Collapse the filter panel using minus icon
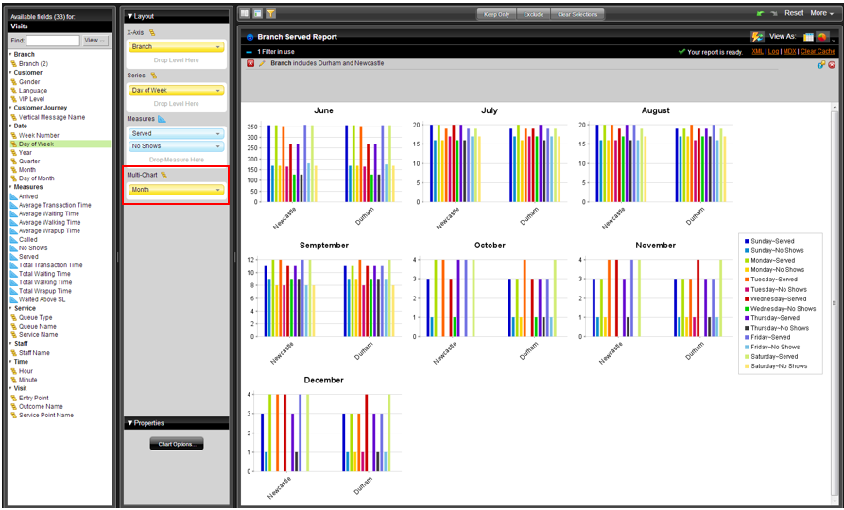The image size is (844, 510). [249, 51]
